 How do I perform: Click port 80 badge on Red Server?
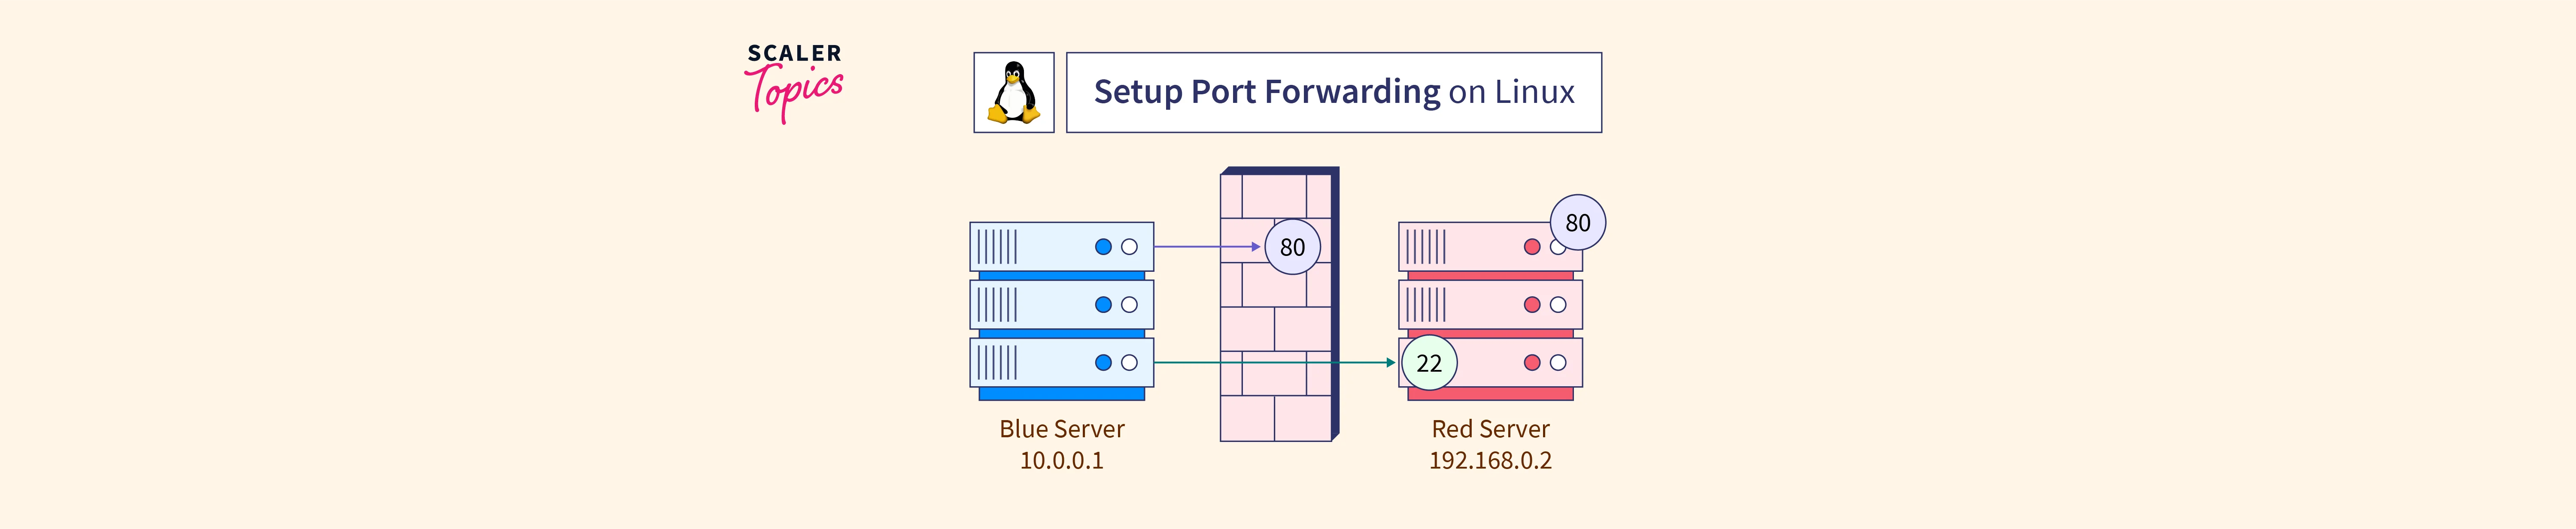pyautogui.click(x=1577, y=222)
